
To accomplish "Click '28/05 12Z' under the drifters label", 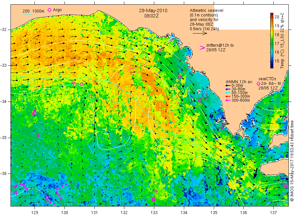I will pyautogui.click(x=215, y=50).
